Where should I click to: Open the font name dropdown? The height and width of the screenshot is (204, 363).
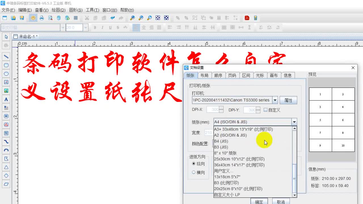pos(63,27)
